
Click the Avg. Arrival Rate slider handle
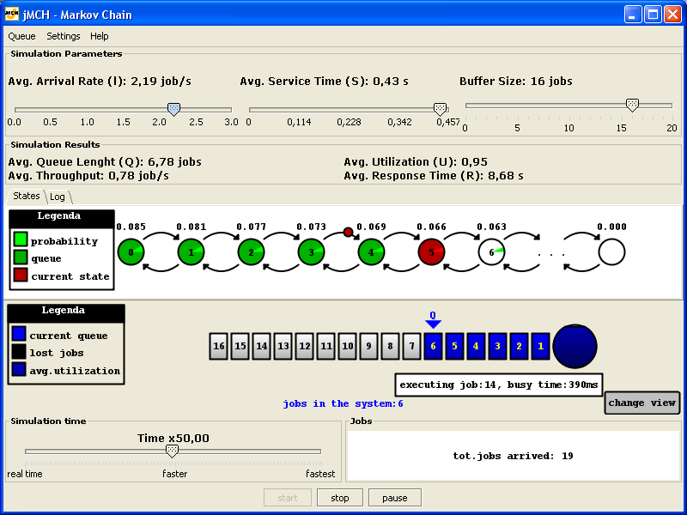point(173,109)
